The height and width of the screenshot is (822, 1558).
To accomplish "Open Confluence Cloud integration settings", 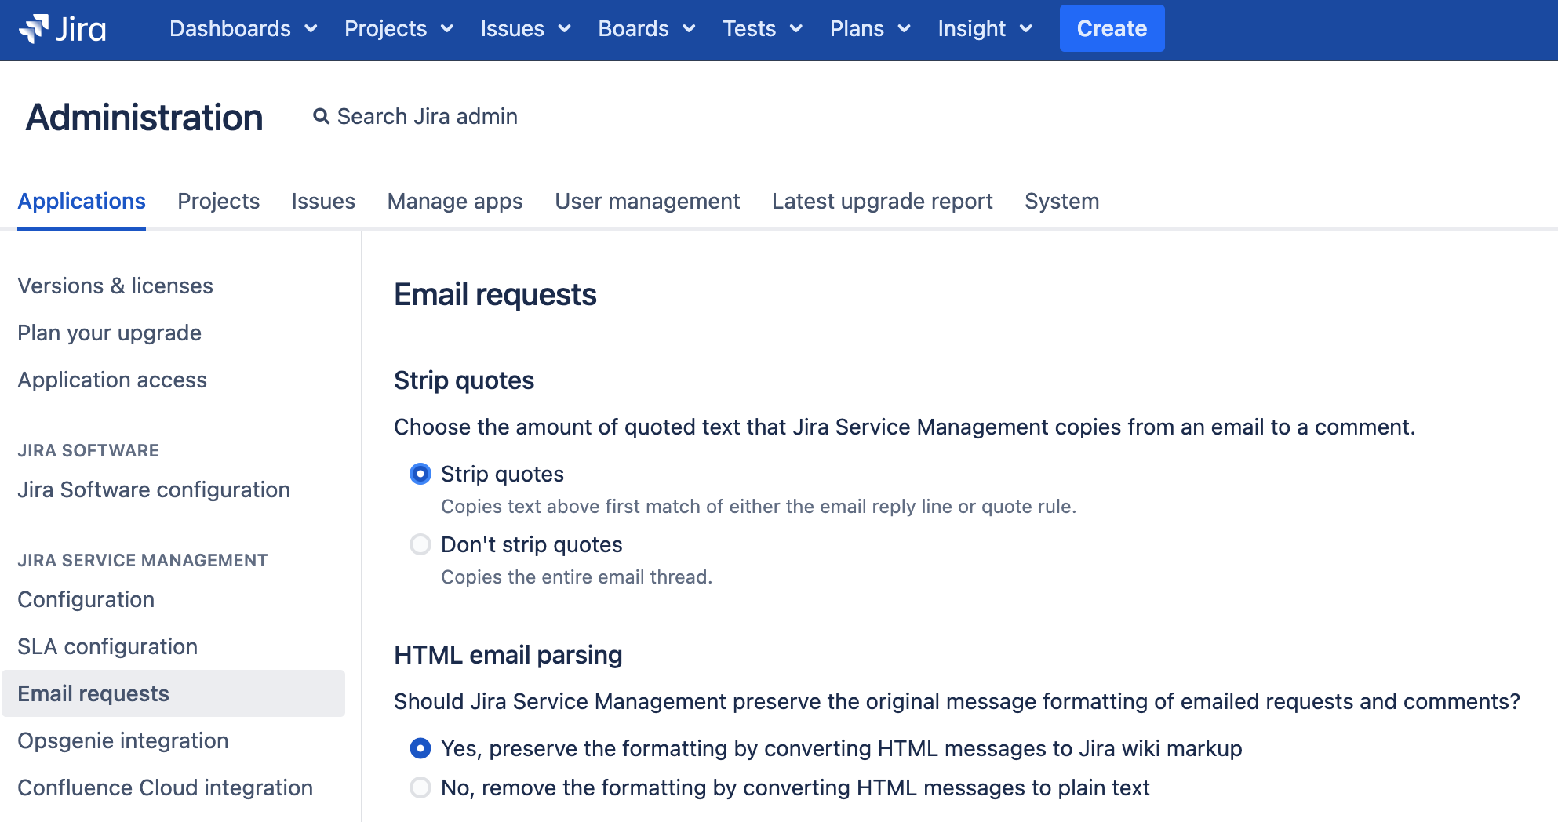I will click(165, 787).
